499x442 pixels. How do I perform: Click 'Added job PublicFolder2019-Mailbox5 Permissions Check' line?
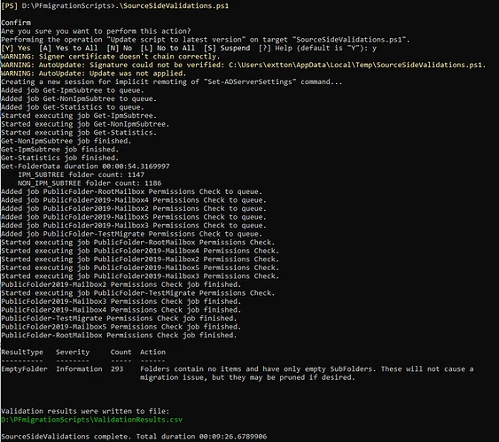[x=134, y=217]
